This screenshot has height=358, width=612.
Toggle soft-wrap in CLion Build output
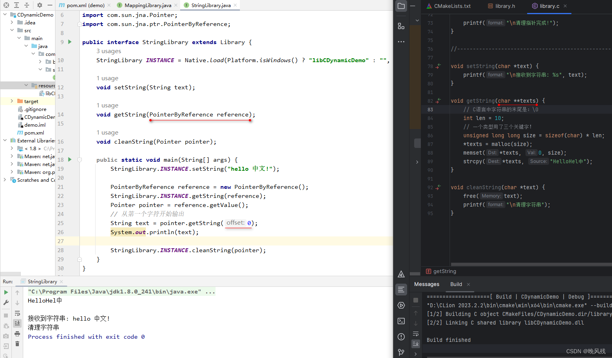click(x=416, y=334)
